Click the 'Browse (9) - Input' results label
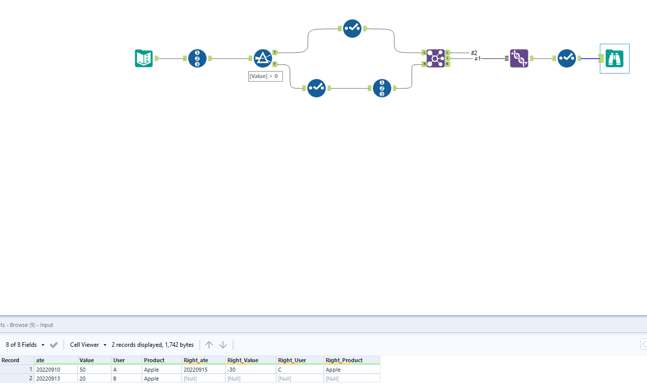Image resolution: width=647 pixels, height=388 pixels. (x=27, y=325)
